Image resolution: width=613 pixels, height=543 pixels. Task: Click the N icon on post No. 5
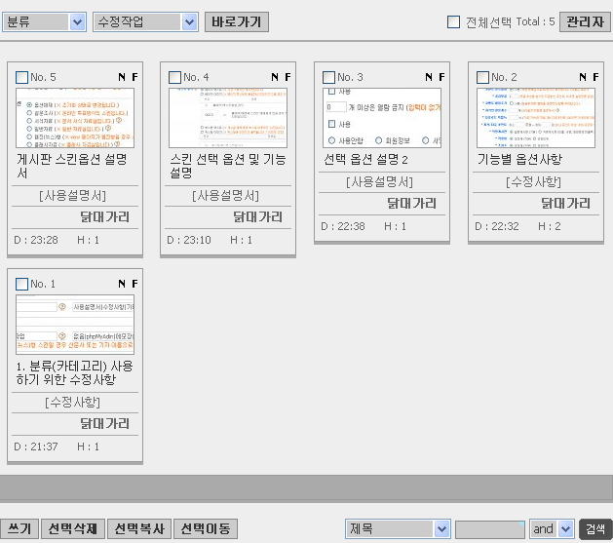click(122, 77)
